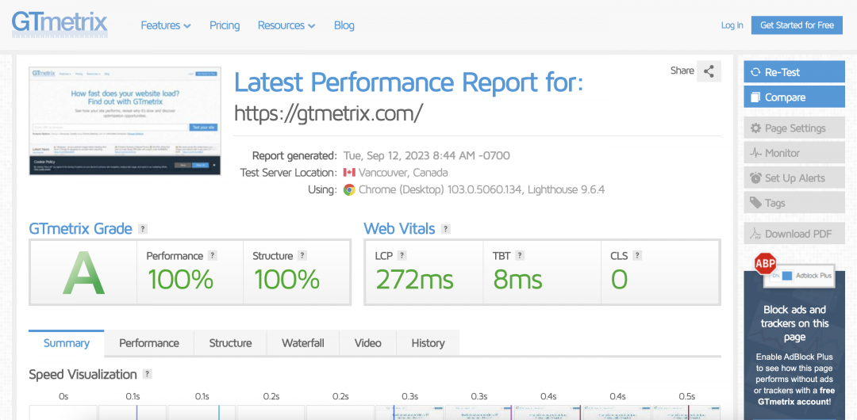857x420 pixels.
Task: Switch to the Structure tab
Action: pyautogui.click(x=230, y=343)
